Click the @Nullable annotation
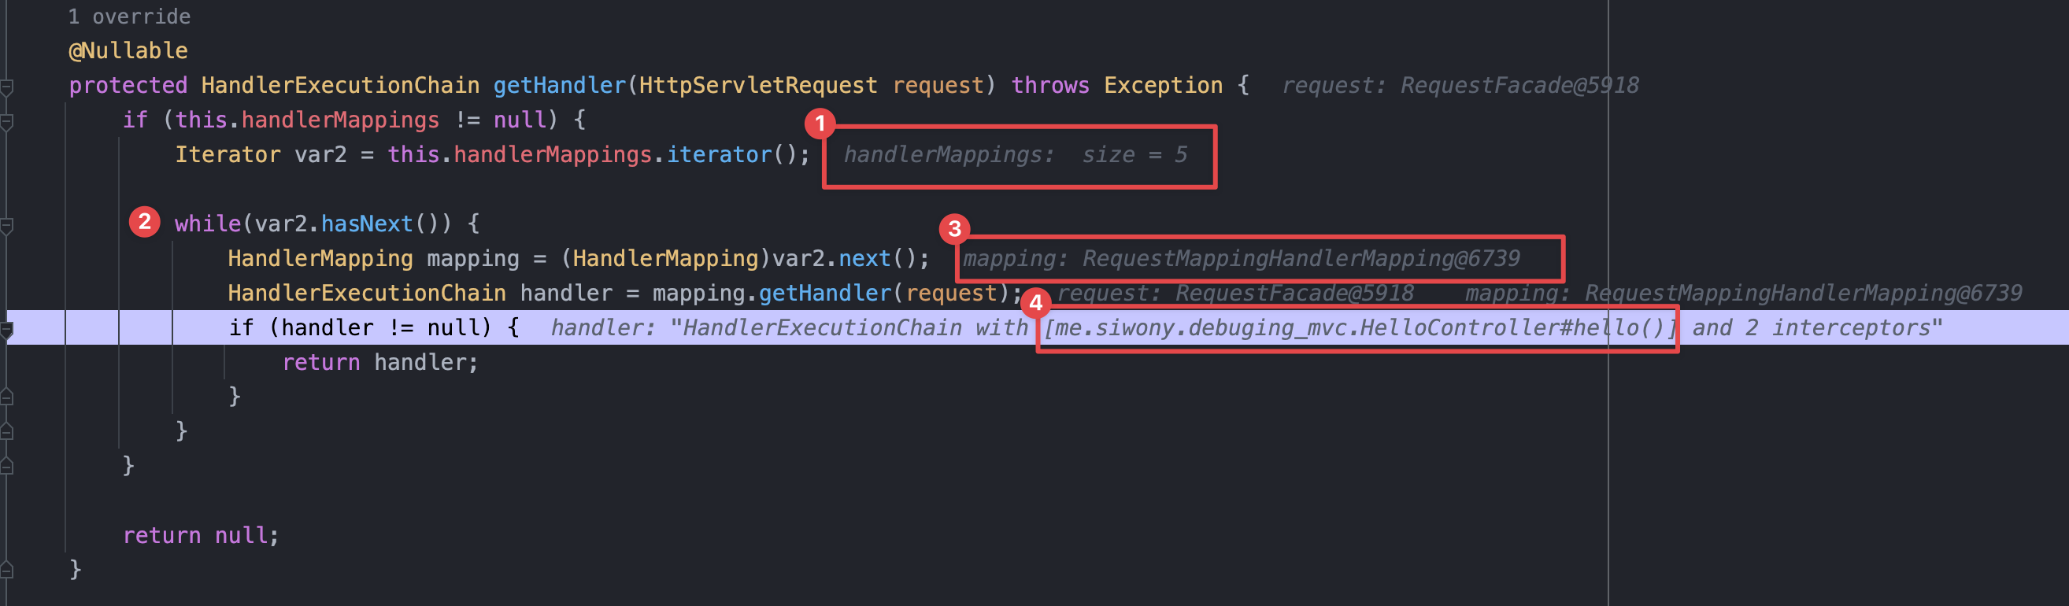The image size is (2069, 606). point(128,51)
